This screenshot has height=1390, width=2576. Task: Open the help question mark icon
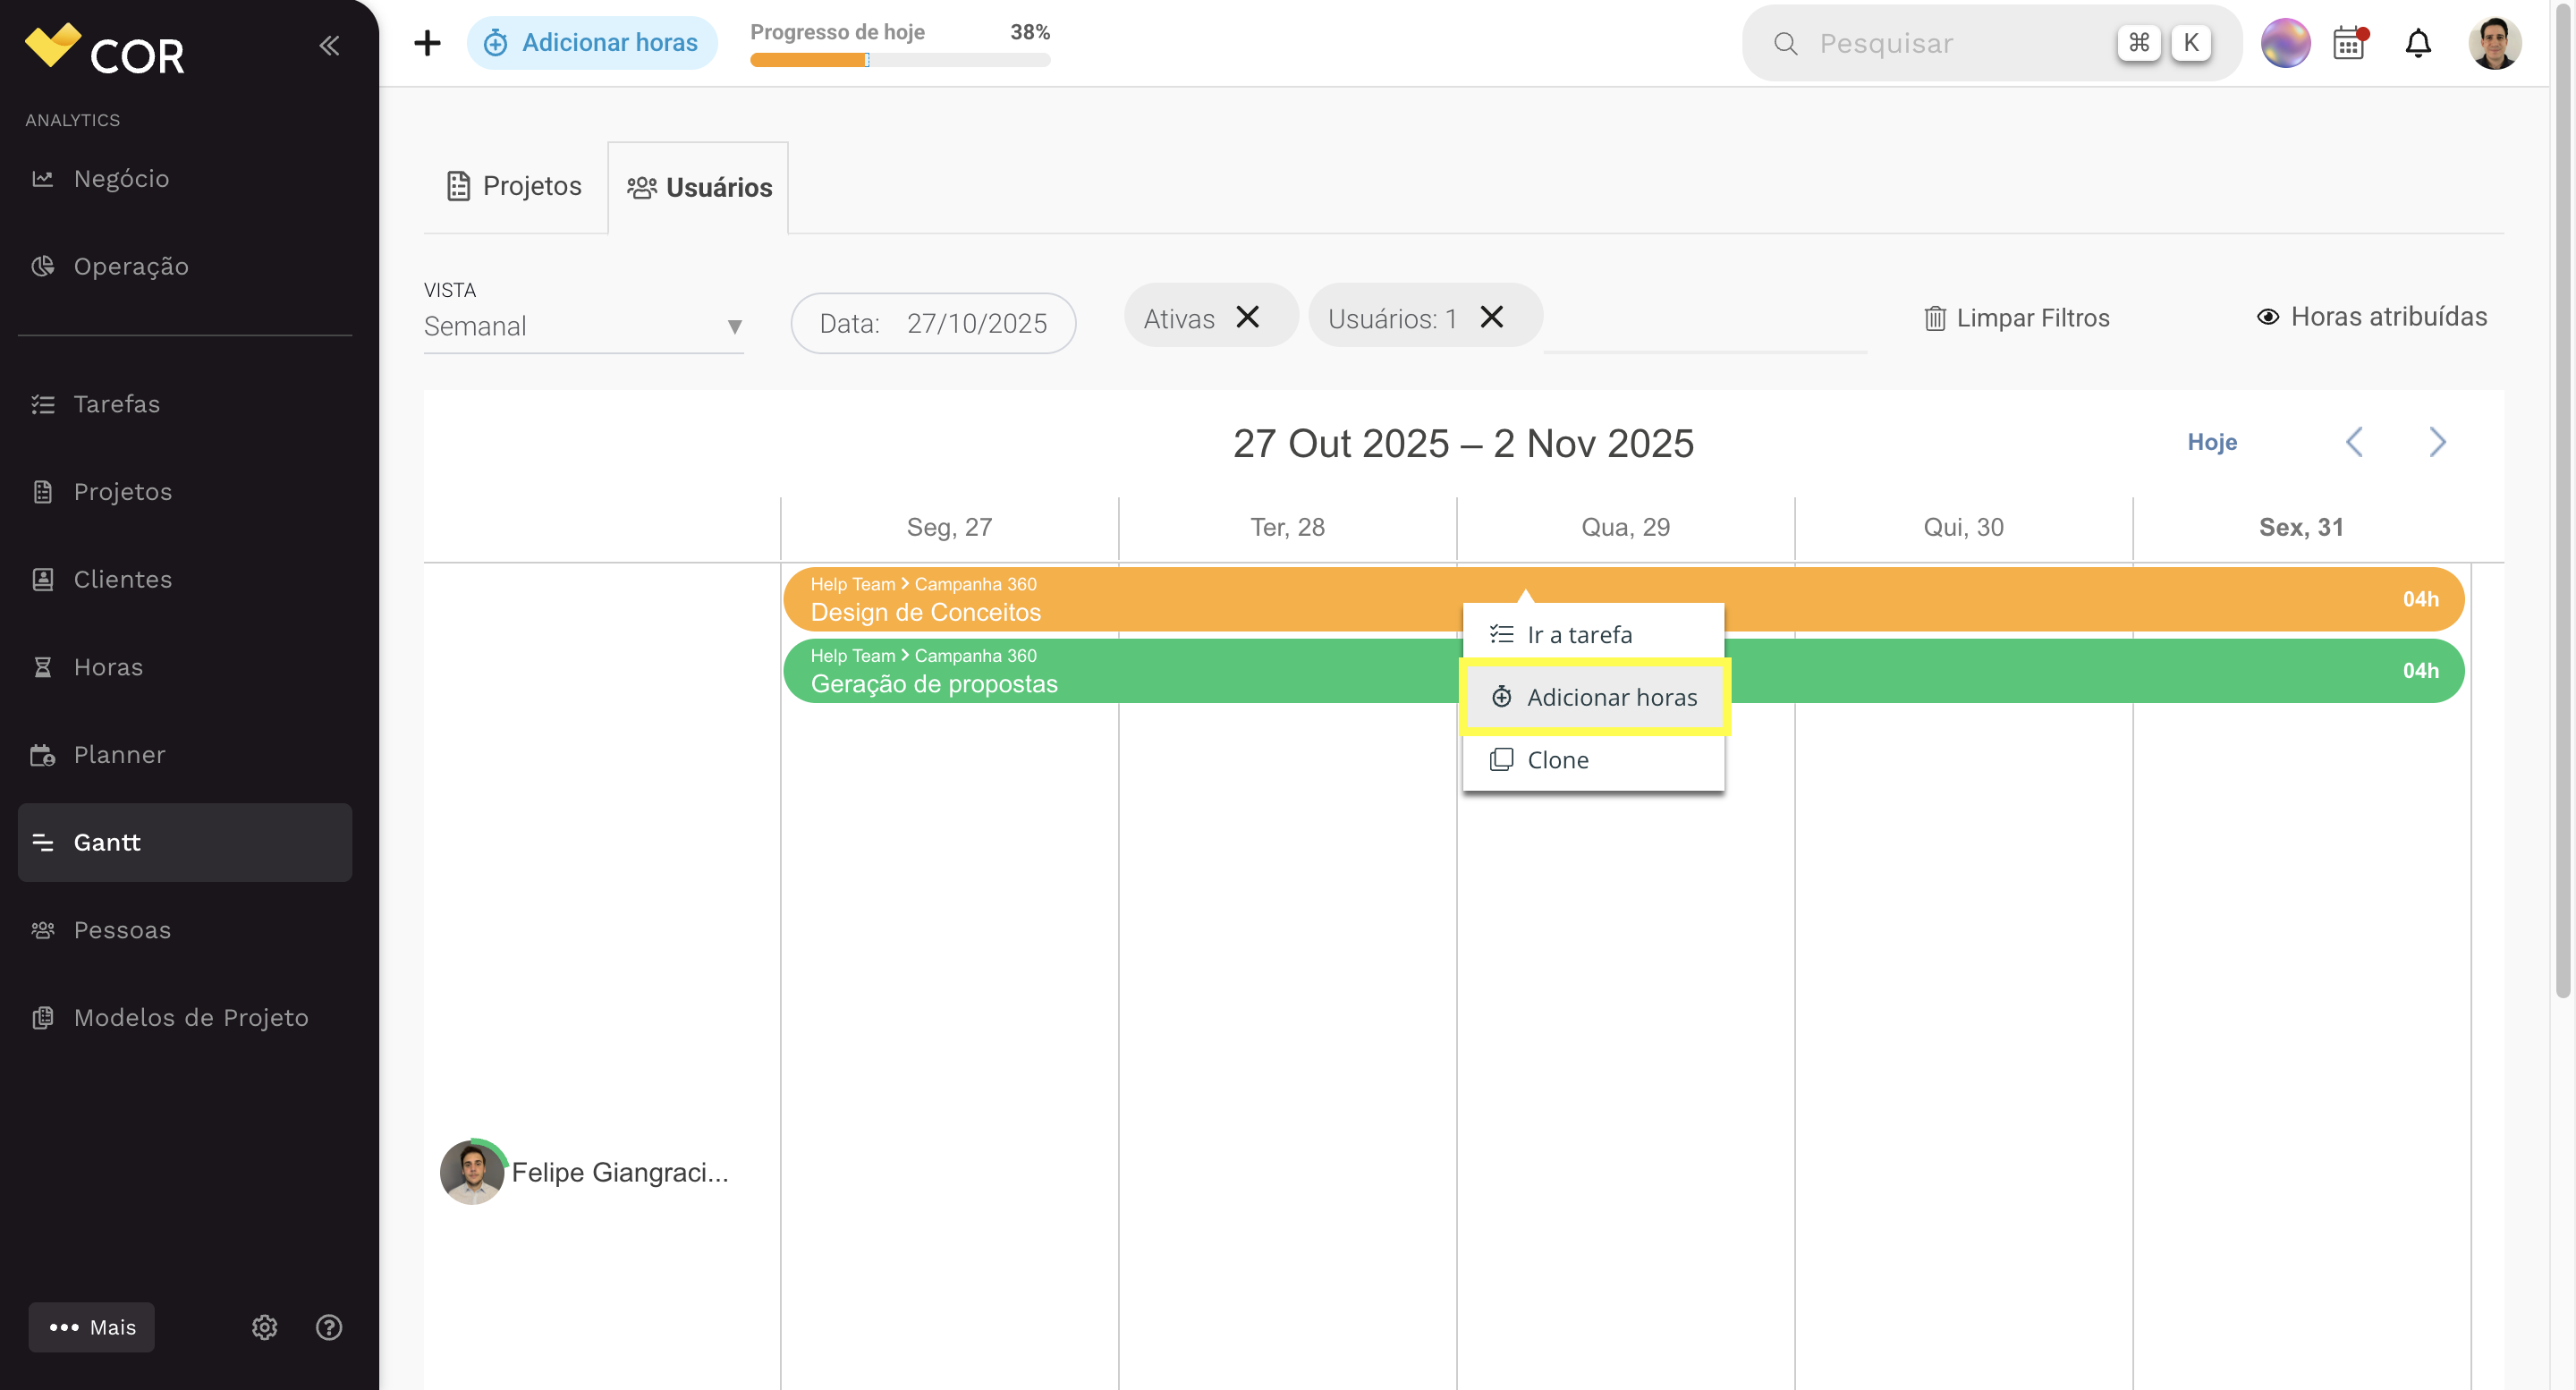pos(329,1328)
